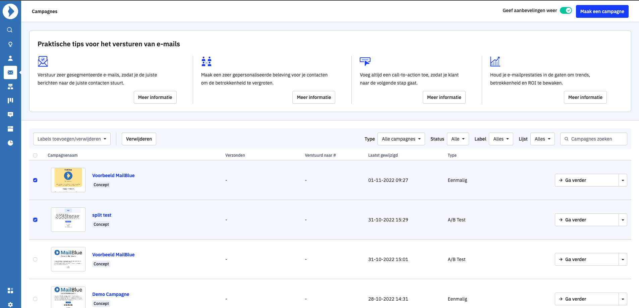Click Ga verder for Voorbeeld MailBlue Eenmalig
The width and height of the screenshot is (639, 308).
coord(587,180)
